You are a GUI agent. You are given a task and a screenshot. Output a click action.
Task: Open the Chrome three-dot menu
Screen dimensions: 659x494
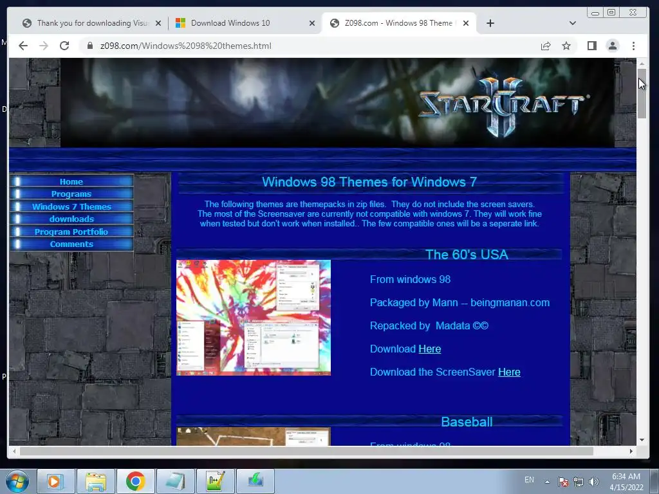[x=633, y=46]
